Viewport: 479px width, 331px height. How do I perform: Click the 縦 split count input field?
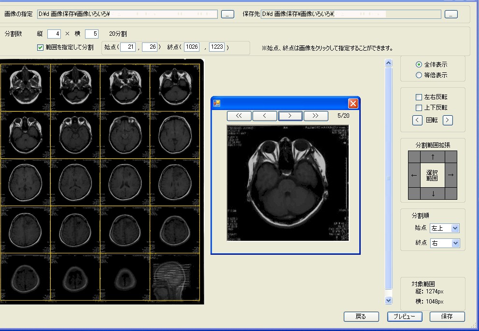coord(54,34)
